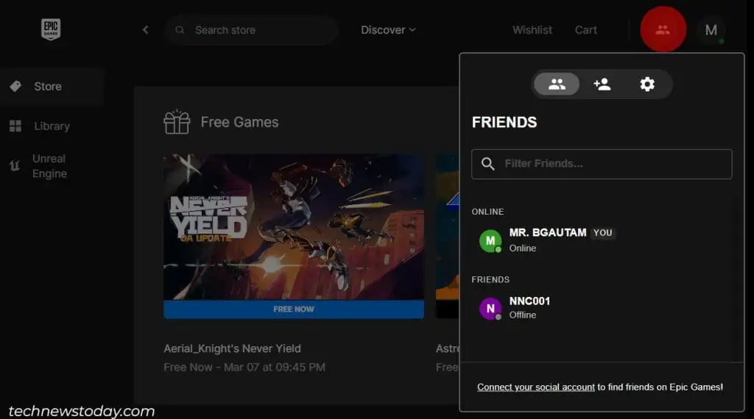Screen dimensions: 754x419
Task: Open the Library section
Action: pos(52,126)
